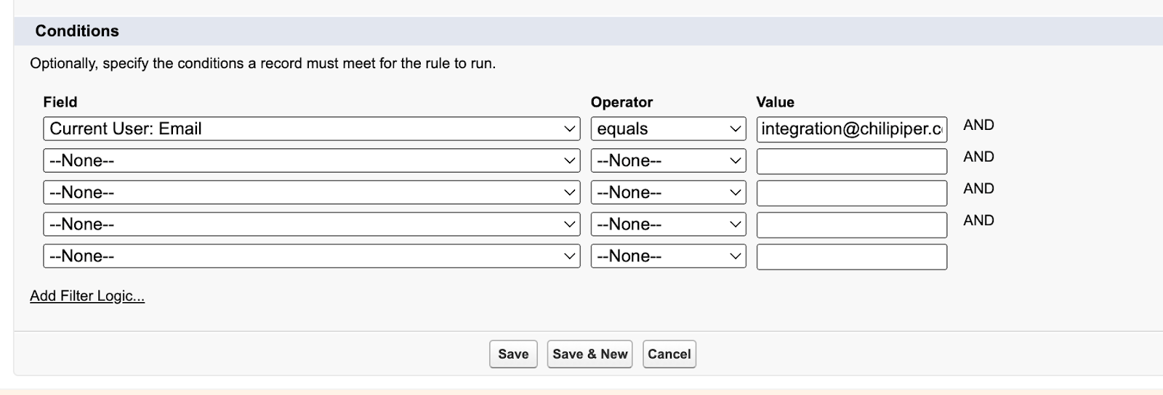The height and width of the screenshot is (395, 1163).
Task: Open second row Field dropdown showing --None--
Action: 312,160
